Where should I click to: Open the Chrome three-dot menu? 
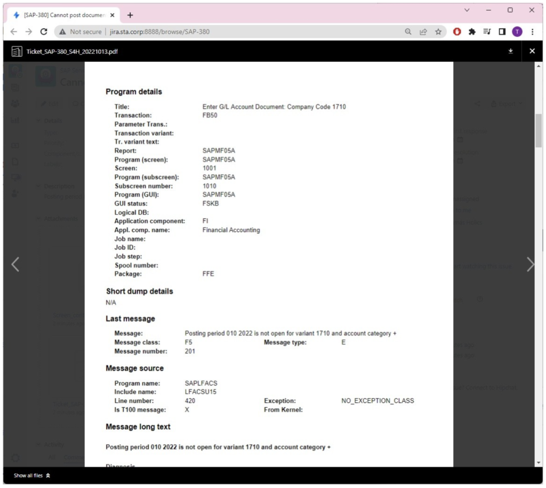[533, 32]
